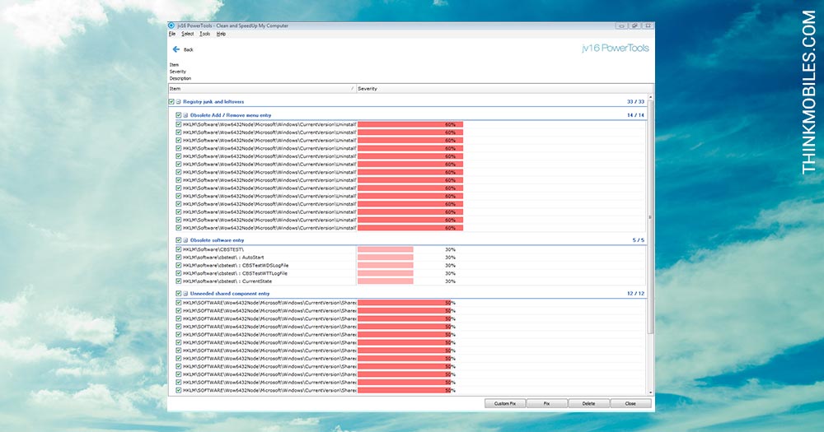The width and height of the screenshot is (824, 432).
Task: Click the results list scrollbar up arrow
Action: click(651, 98)
